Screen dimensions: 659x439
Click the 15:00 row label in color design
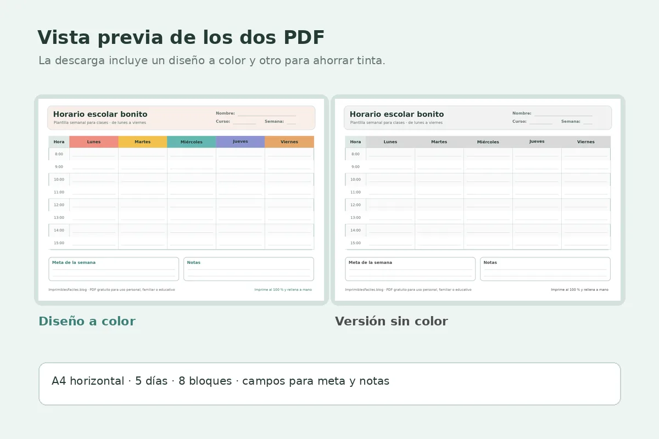click(59, 243)
